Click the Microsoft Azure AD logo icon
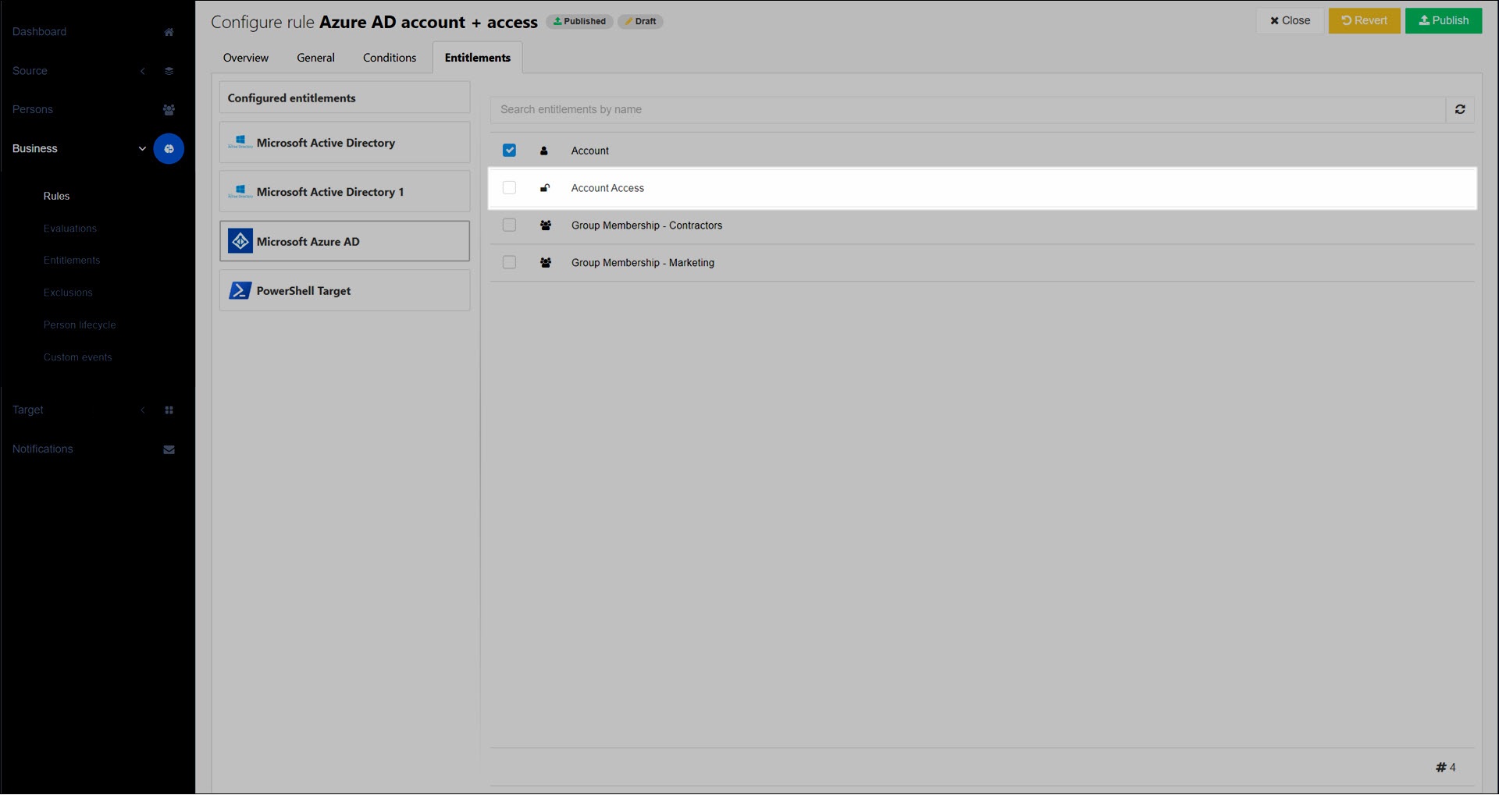The image size is (1499, 795). click(240, 241)
